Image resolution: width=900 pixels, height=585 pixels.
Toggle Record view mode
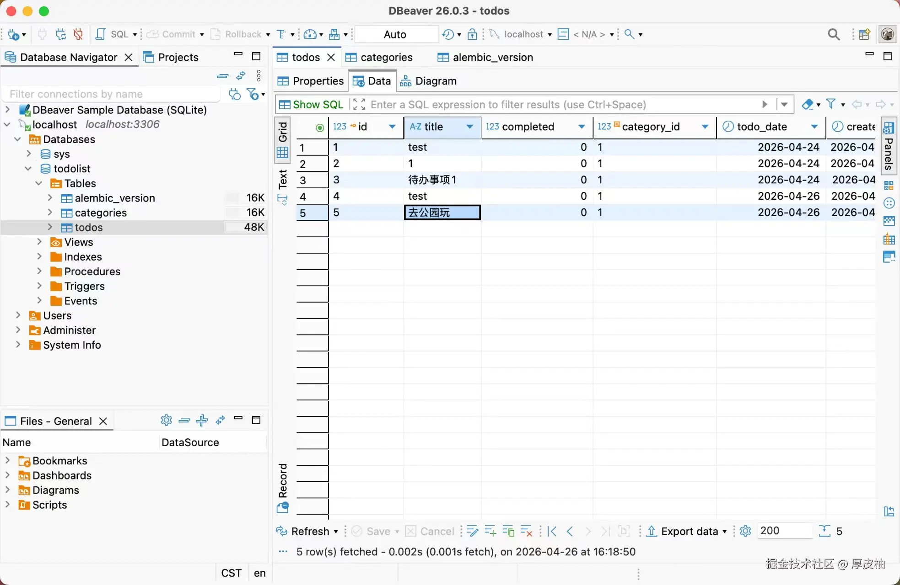coord(283,481)
